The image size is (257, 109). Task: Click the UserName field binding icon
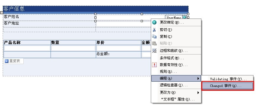tap(185, 17)
